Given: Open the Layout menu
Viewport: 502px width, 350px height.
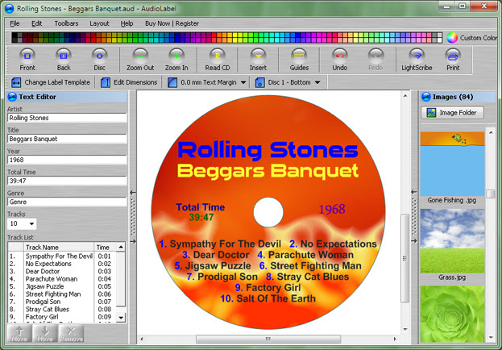Looking at the screenshot, I should (x=99, y=23).
